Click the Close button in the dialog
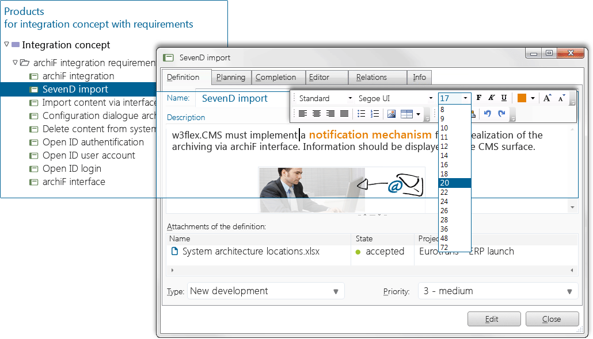Viewport: 593px width, 339px height. coord(552,319)
